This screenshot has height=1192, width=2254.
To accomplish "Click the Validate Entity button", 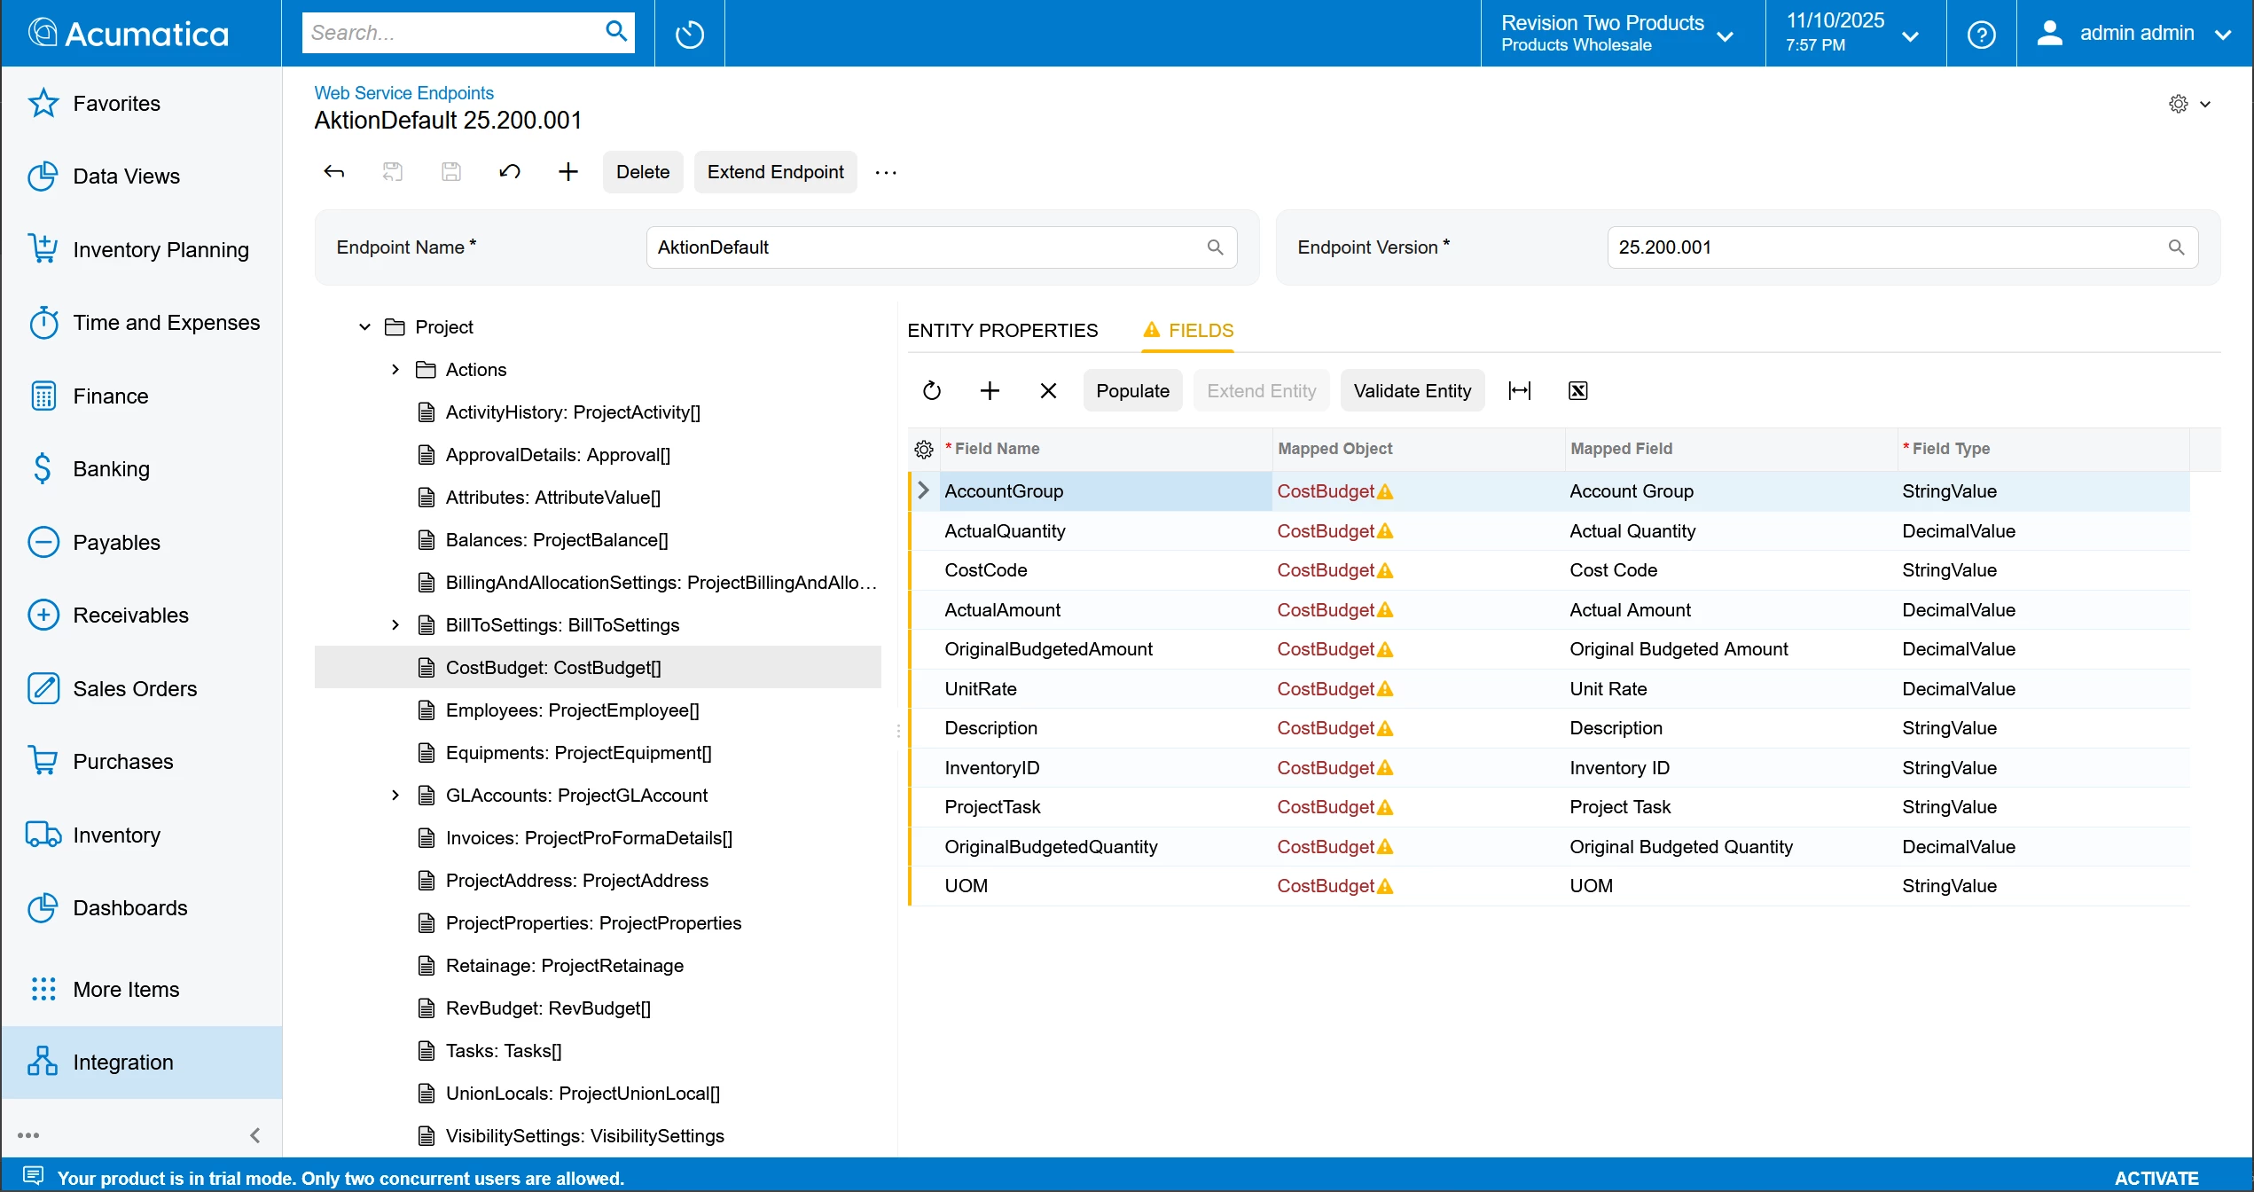I will coord(1412,390).
